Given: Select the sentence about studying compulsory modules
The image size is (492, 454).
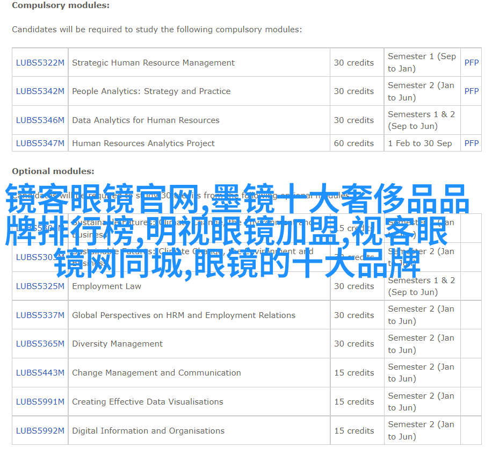Looking at the screenshot, I should 157,29.
